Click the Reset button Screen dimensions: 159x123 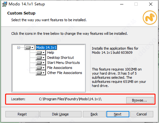22,114
